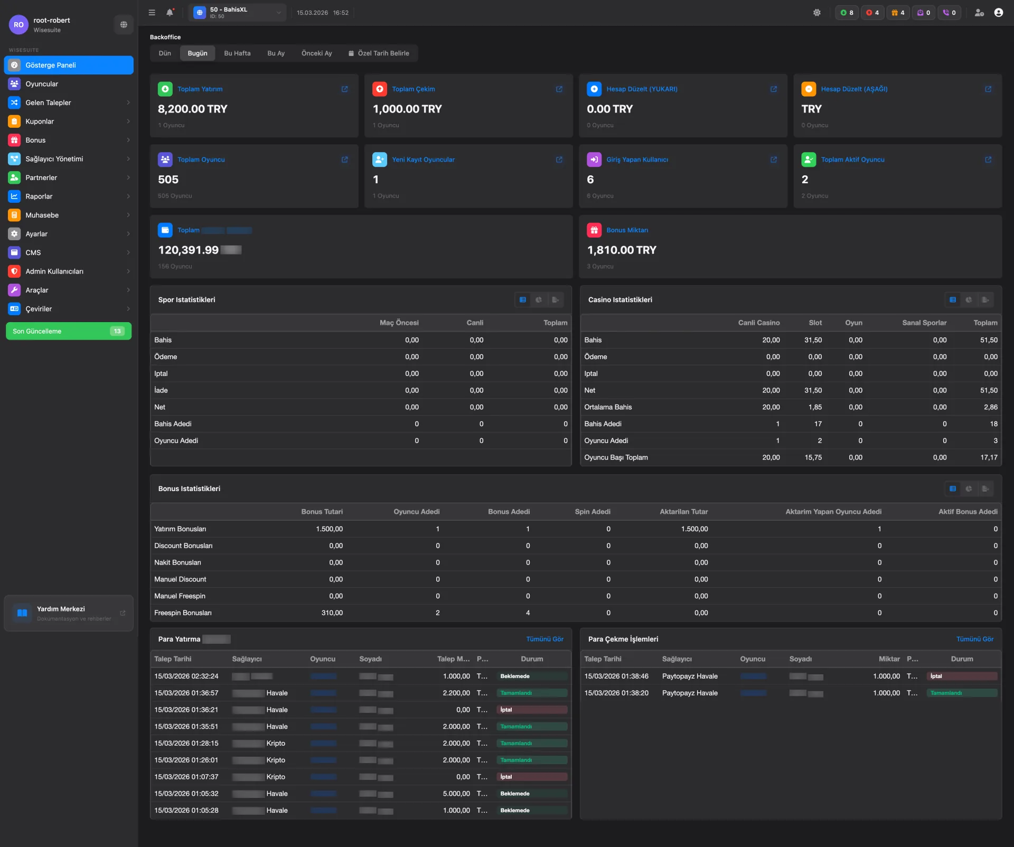
Task: Switch Bonus Istatistikleri to chart view
Action: click(x=969, y=488)
